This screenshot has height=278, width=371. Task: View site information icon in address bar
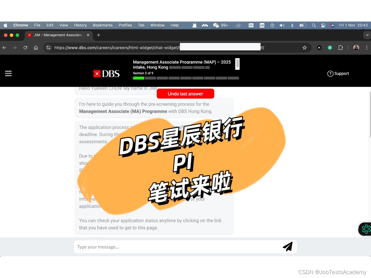[48, 48]
